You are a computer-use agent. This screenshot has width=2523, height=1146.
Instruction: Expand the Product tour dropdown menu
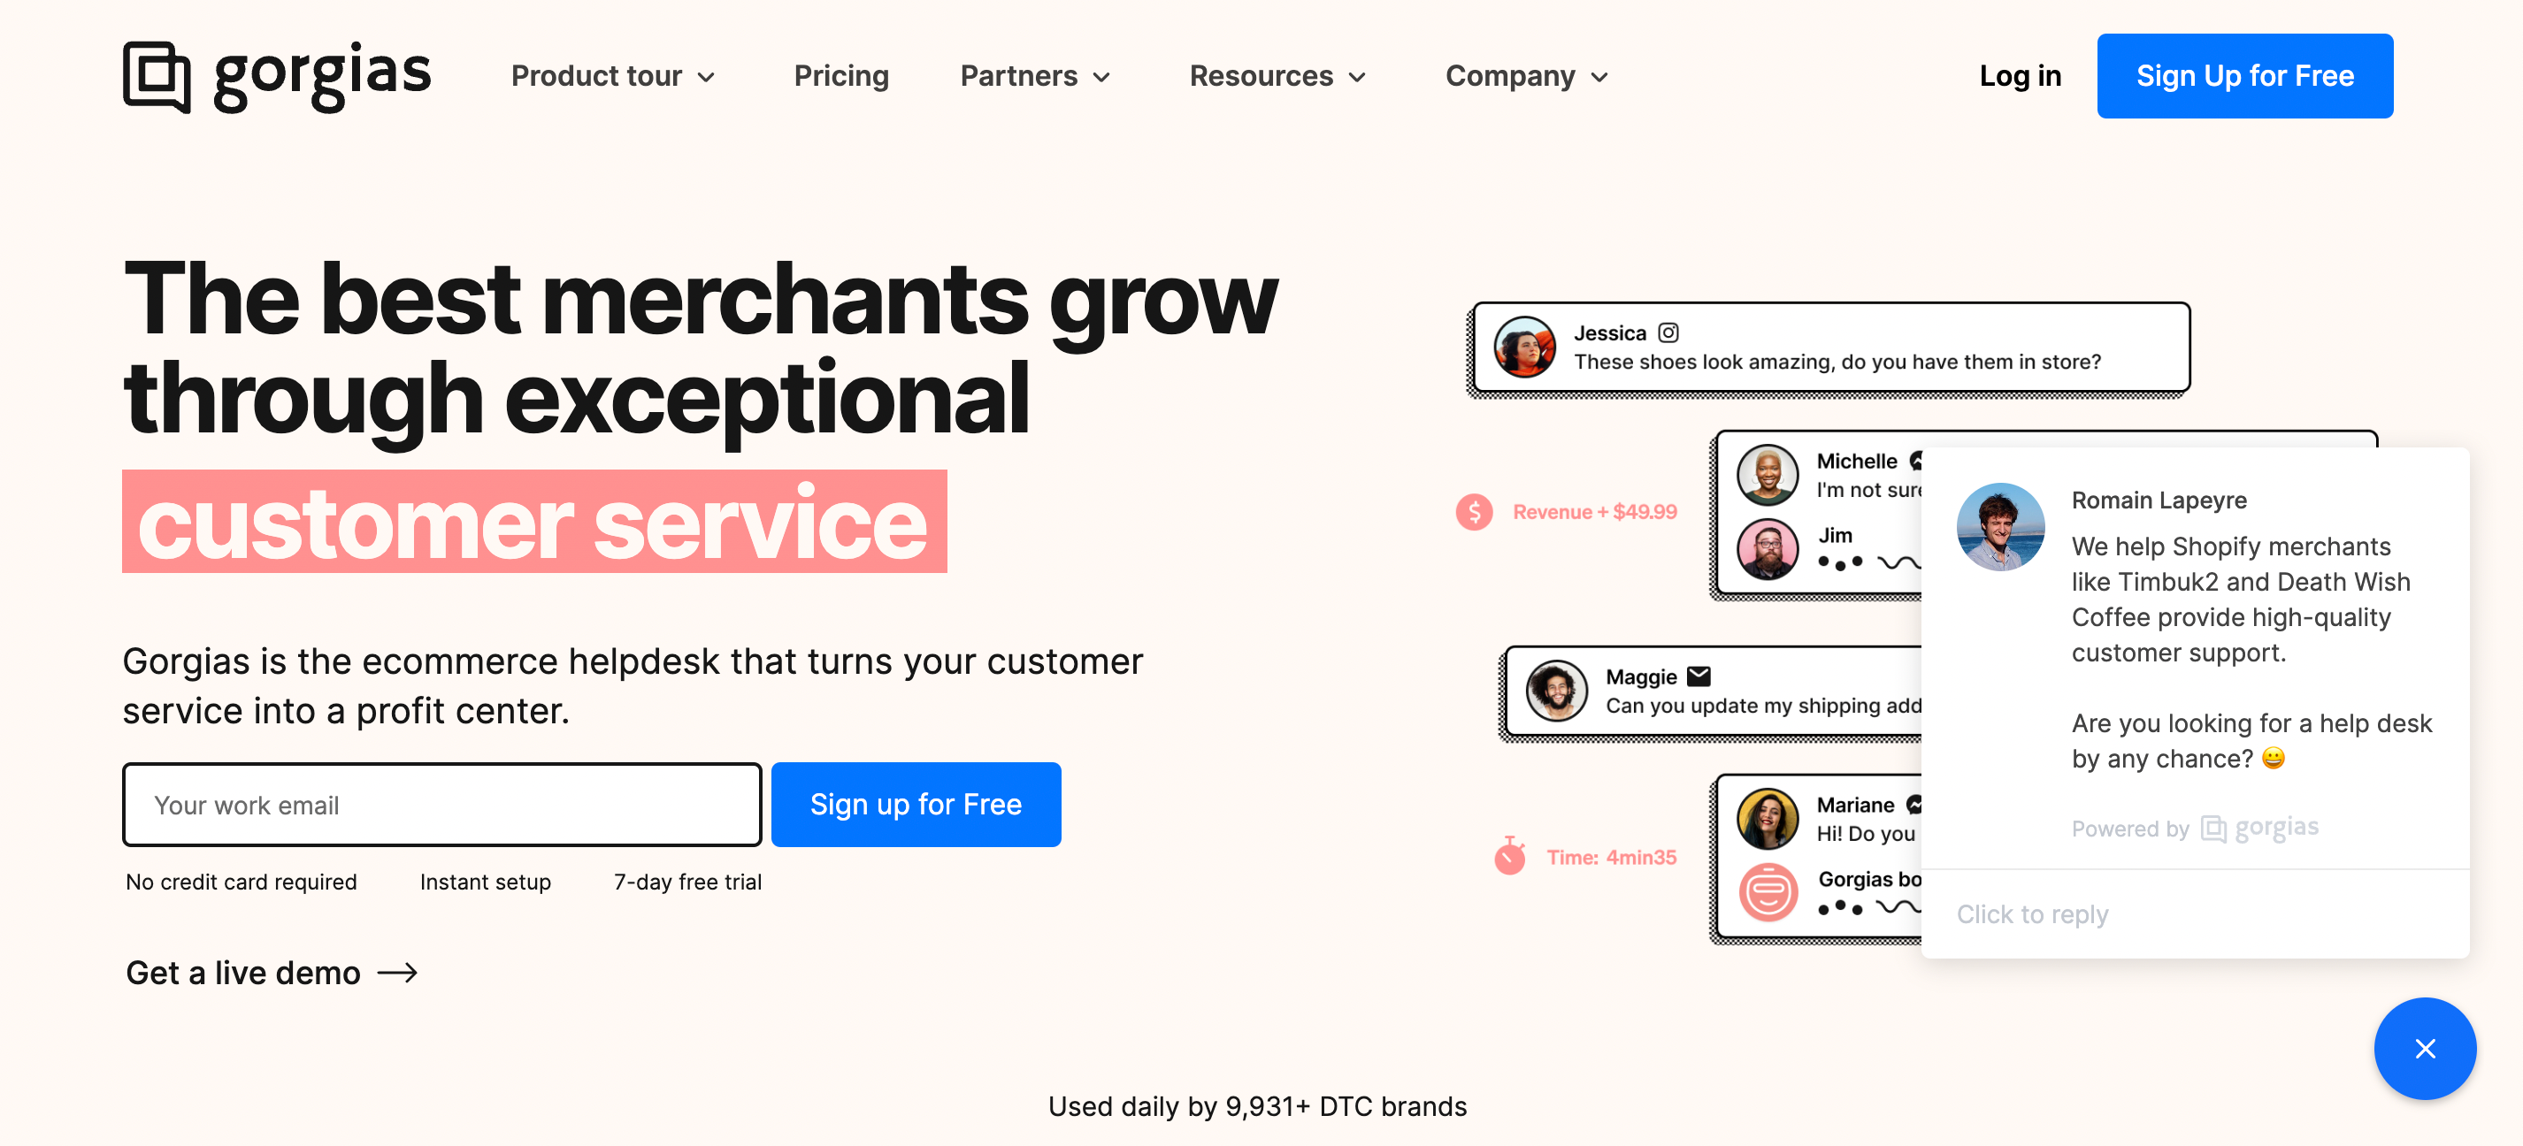click(x=615, y=75)
